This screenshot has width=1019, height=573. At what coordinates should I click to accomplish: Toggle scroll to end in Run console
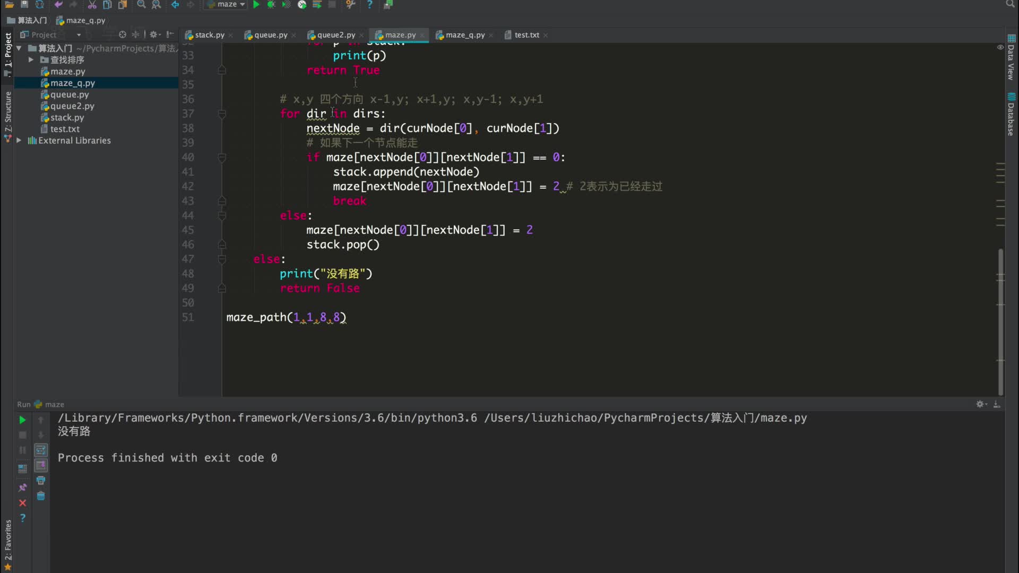coord(41,465)
